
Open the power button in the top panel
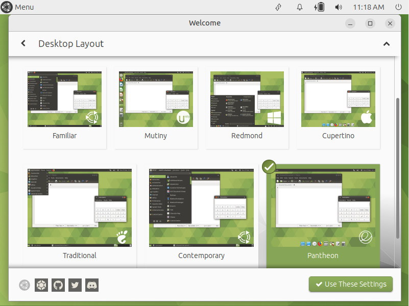398,7
